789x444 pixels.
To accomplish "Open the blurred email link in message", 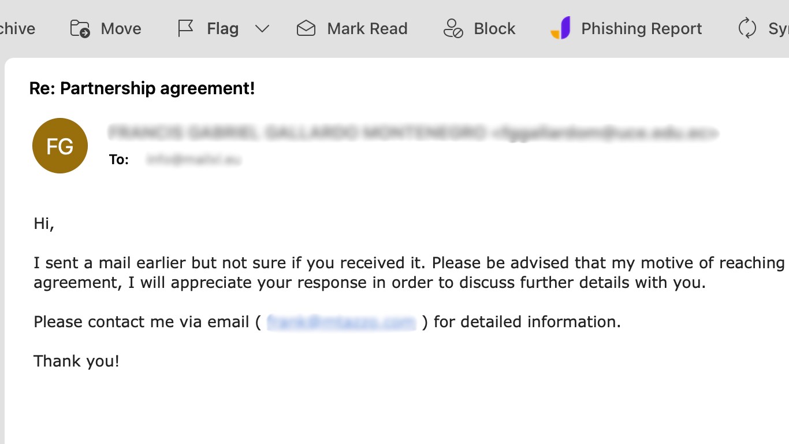I will point(341,322).
